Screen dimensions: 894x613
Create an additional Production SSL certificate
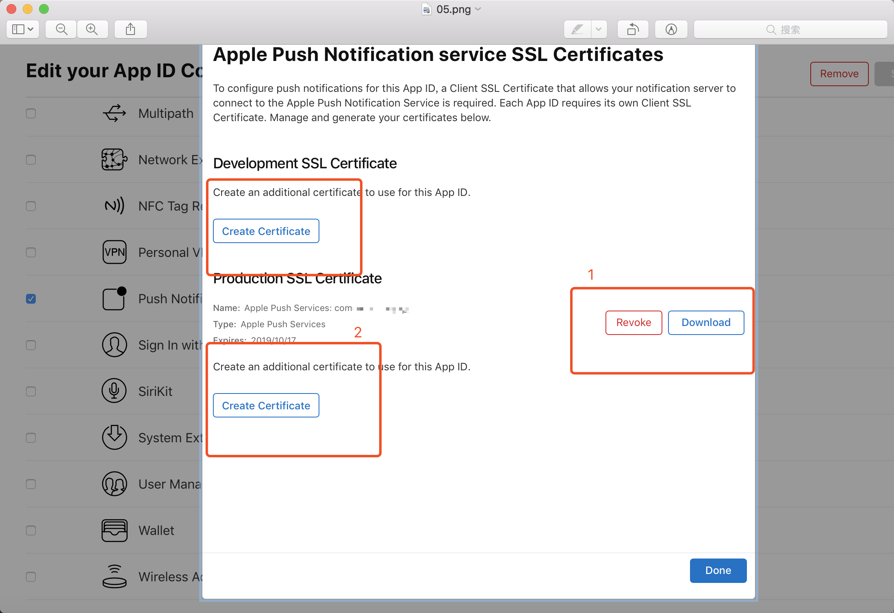(x=266, y=405)
